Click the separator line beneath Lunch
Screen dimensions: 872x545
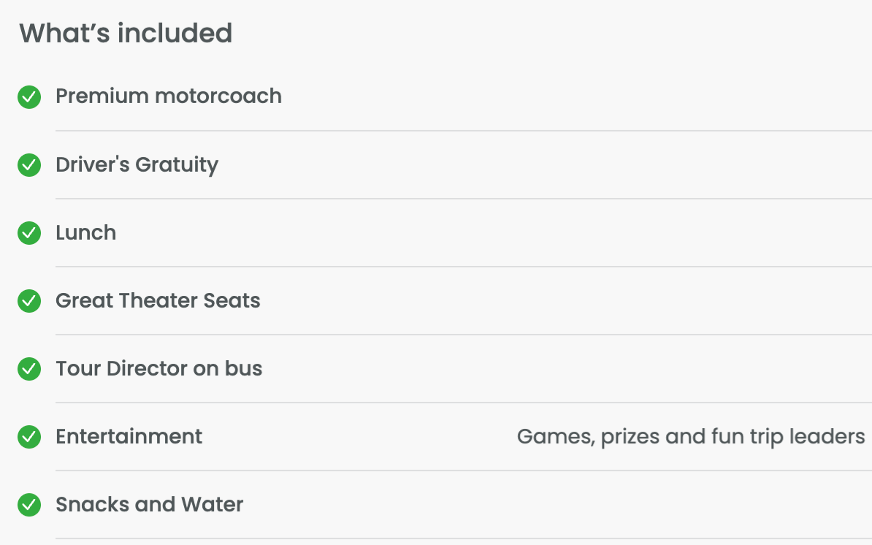tap(463, 267)
